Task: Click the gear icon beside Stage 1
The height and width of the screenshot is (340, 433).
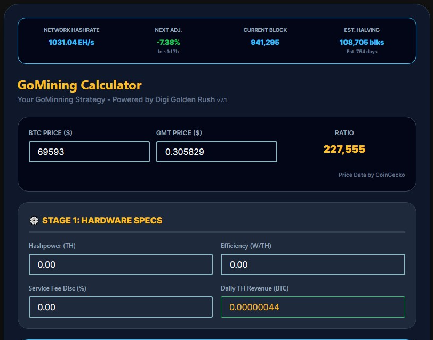Action: click(34, 220)
